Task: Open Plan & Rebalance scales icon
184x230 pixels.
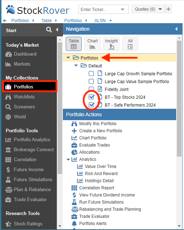Action: (9, 190)
